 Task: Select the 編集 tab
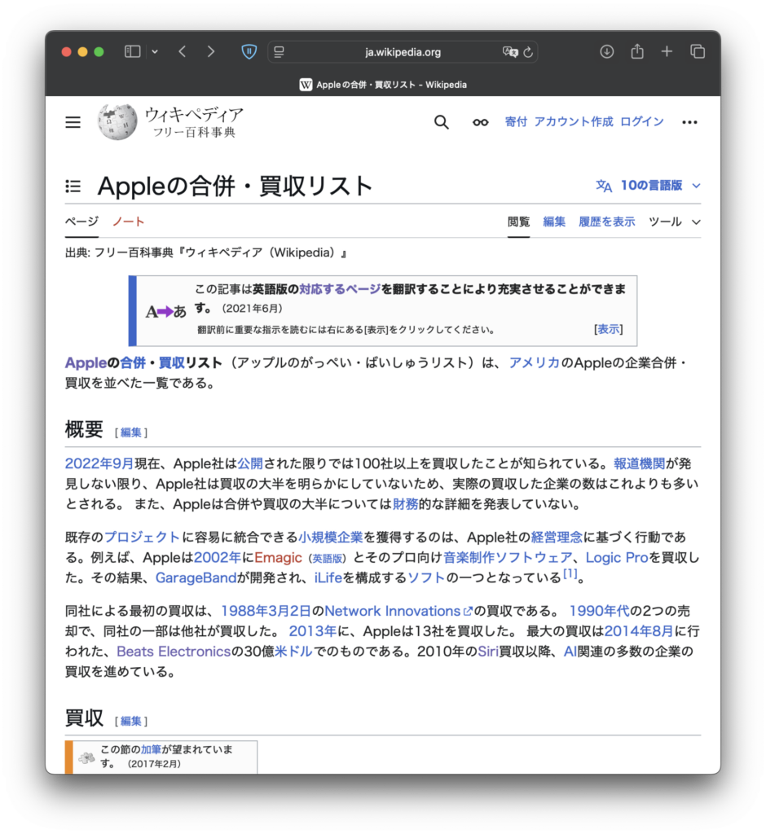coord(553,222)
